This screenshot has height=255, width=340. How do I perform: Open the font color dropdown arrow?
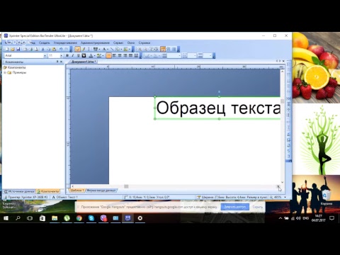94,55
